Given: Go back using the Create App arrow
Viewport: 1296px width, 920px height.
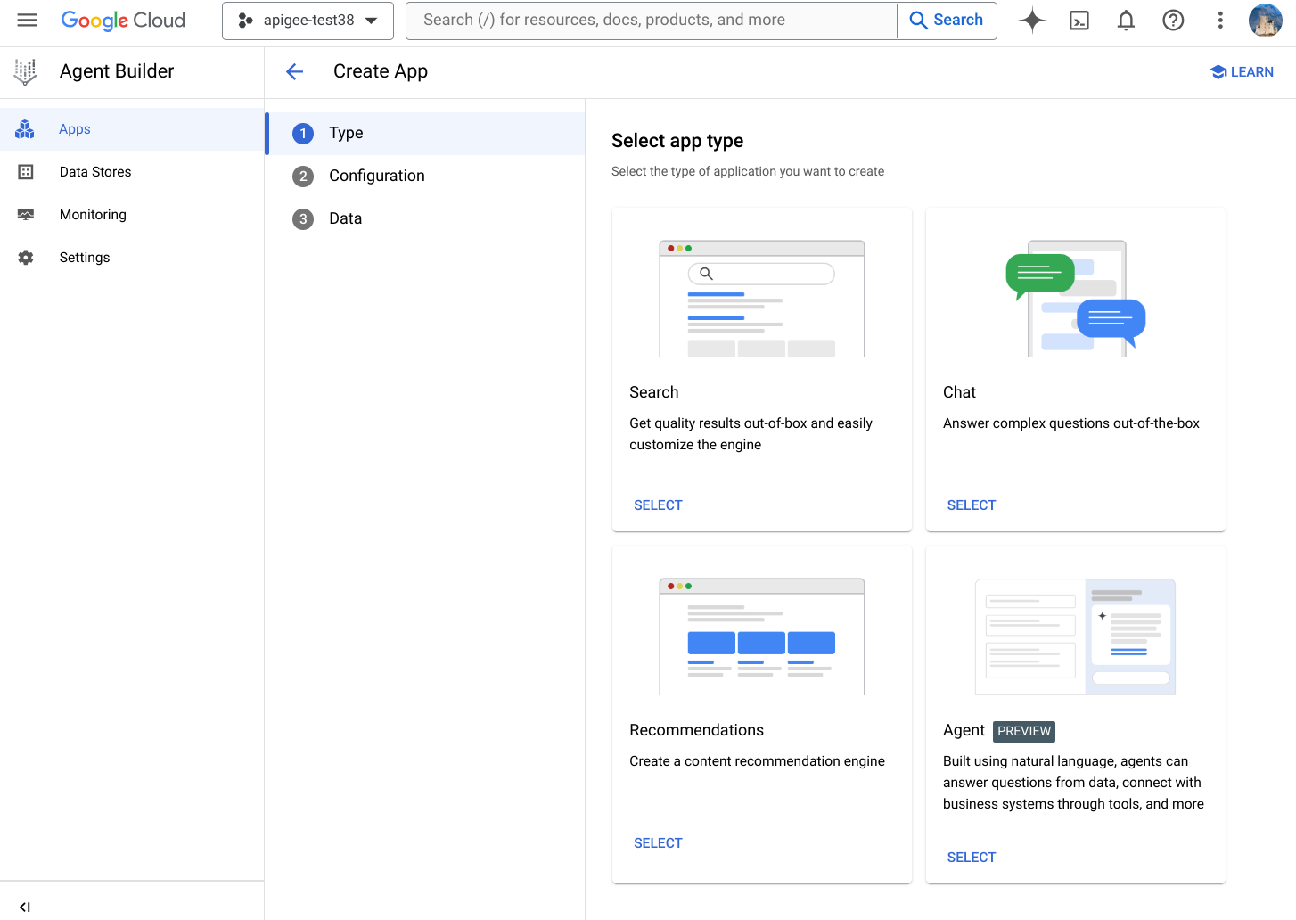Looking at the screenshot, I should 295,72.
